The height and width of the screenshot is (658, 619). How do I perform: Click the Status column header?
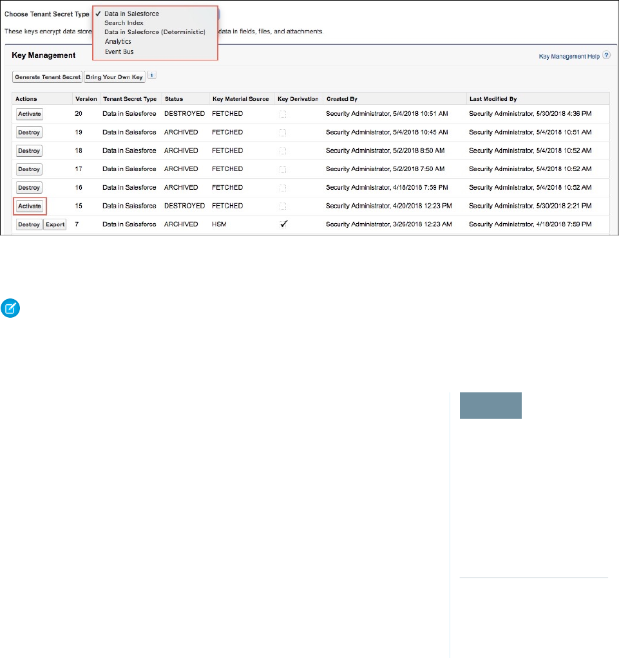point(174,99)
